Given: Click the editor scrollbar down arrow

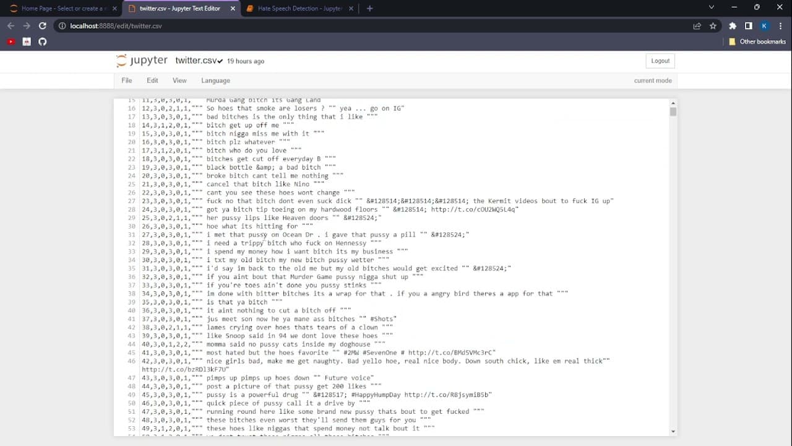Looking at the screenshot, I should pos(673,432).
